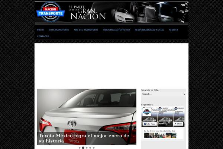
Task: Open Nación Transporte Facebook page title
Action: 163,110
